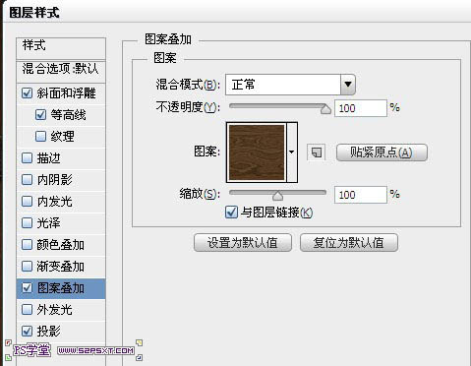Click the 缩放 percent input field

point(361,195)
